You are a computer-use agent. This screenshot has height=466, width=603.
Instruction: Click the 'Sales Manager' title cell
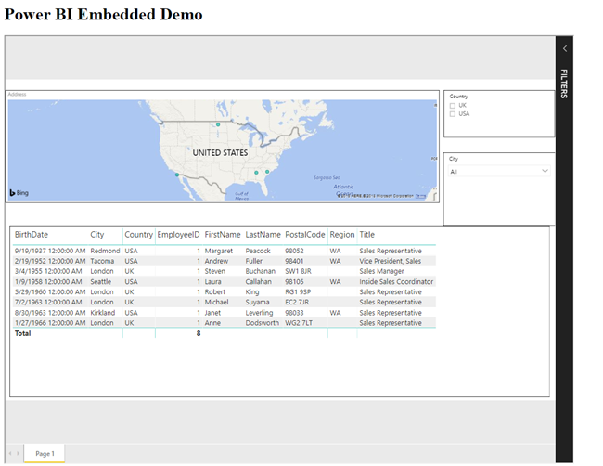(x=381, y=271)
